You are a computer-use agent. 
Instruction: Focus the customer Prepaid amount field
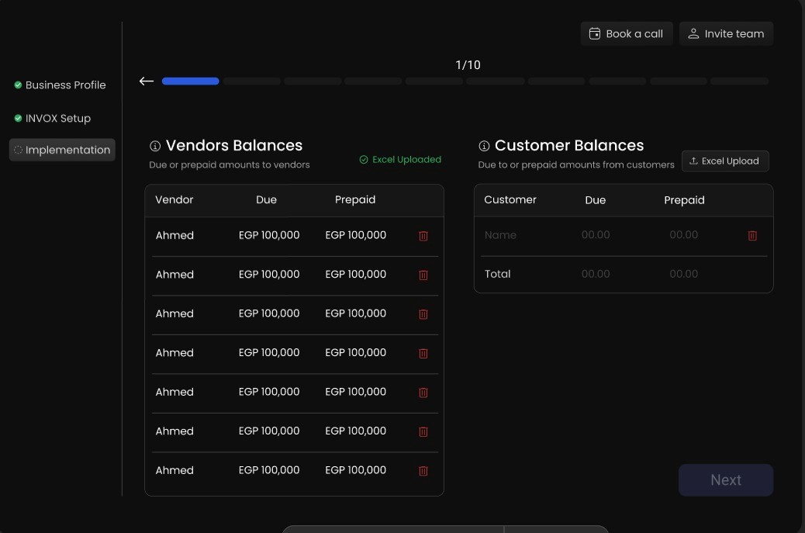683,234
